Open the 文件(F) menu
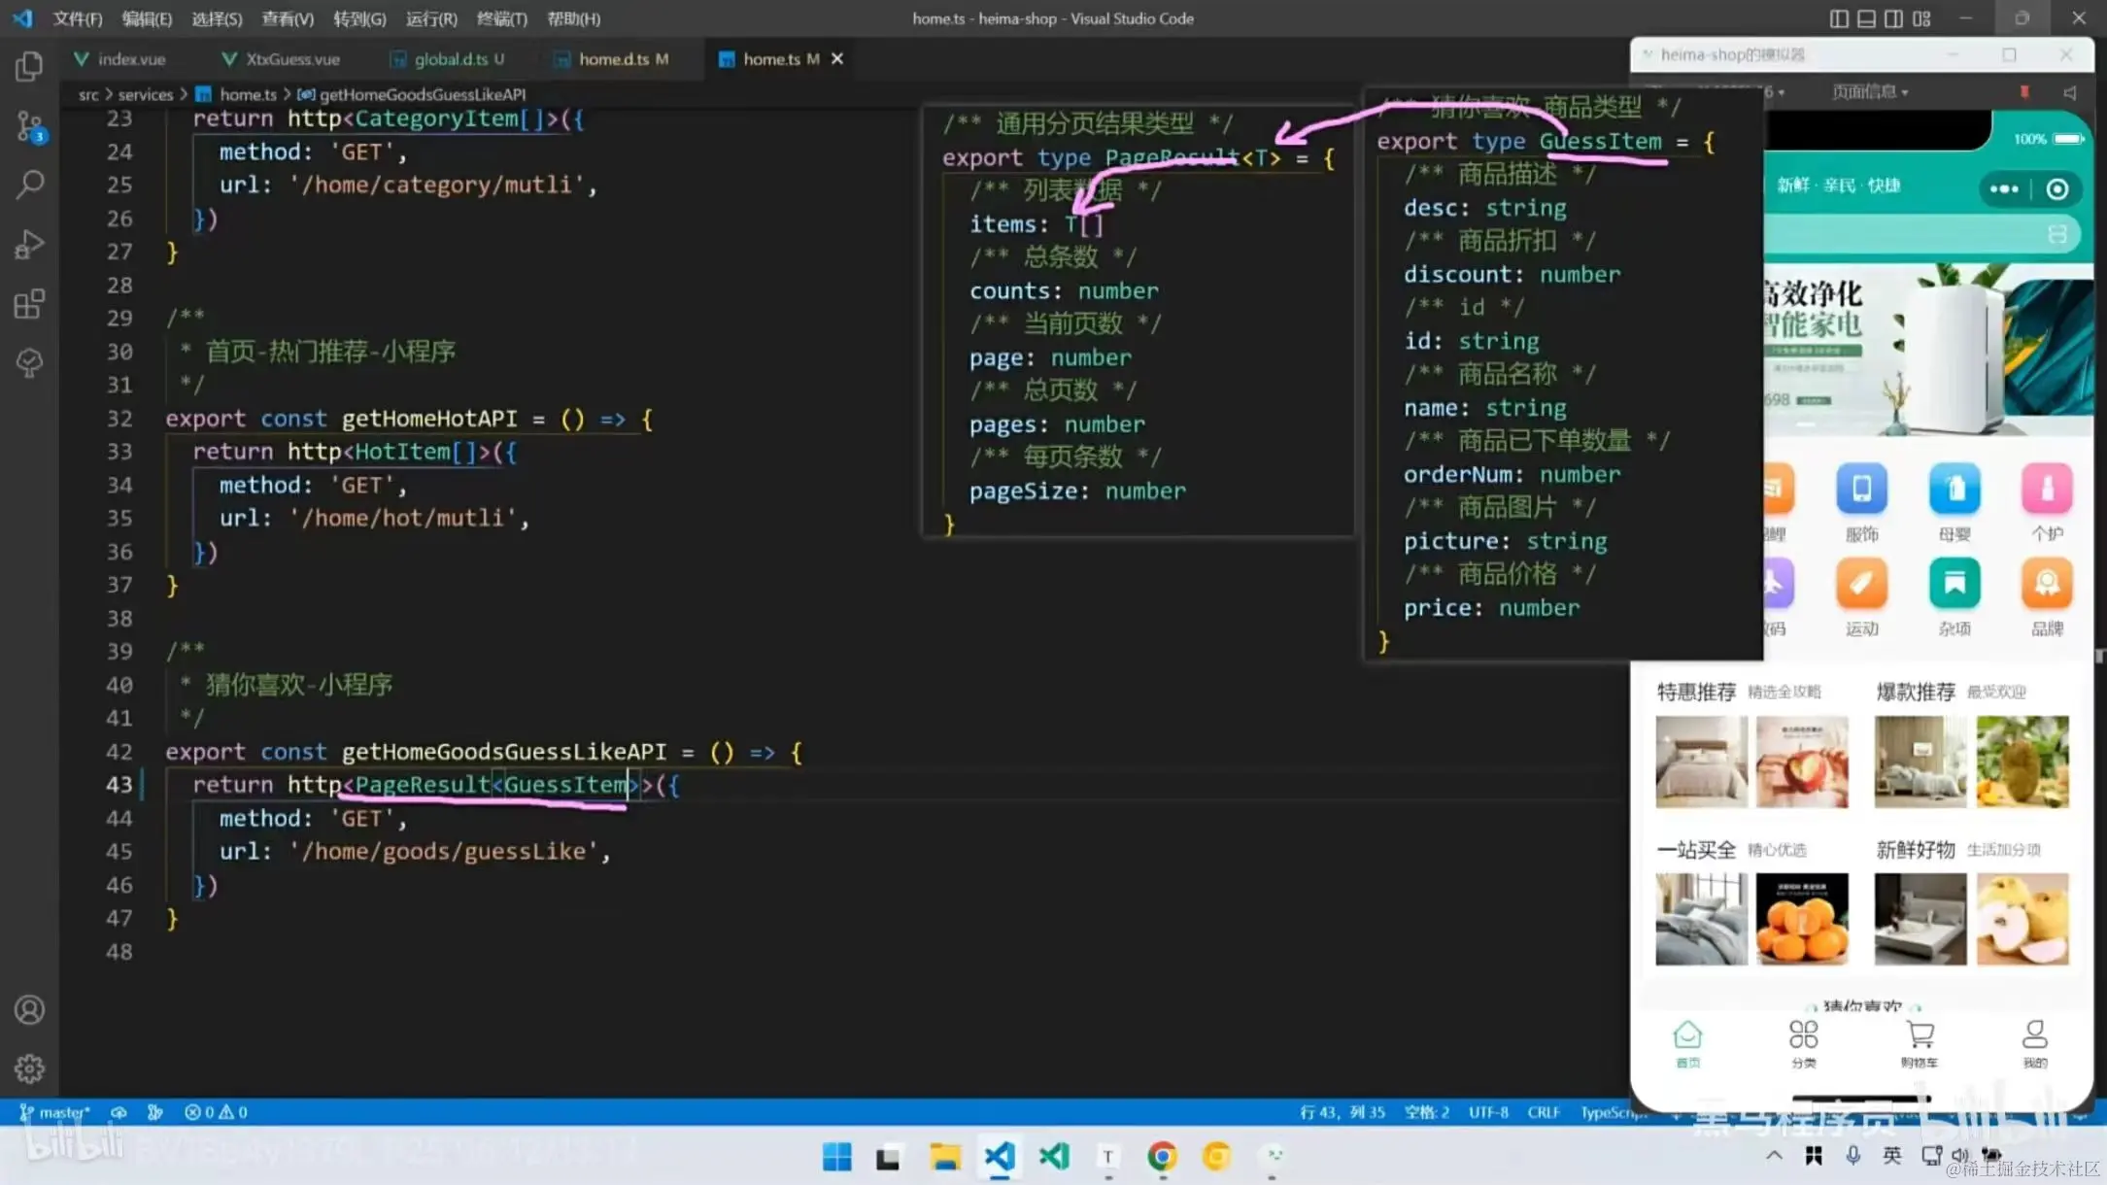This screenshot has height=1185, width=2107. tap(77, 18)
